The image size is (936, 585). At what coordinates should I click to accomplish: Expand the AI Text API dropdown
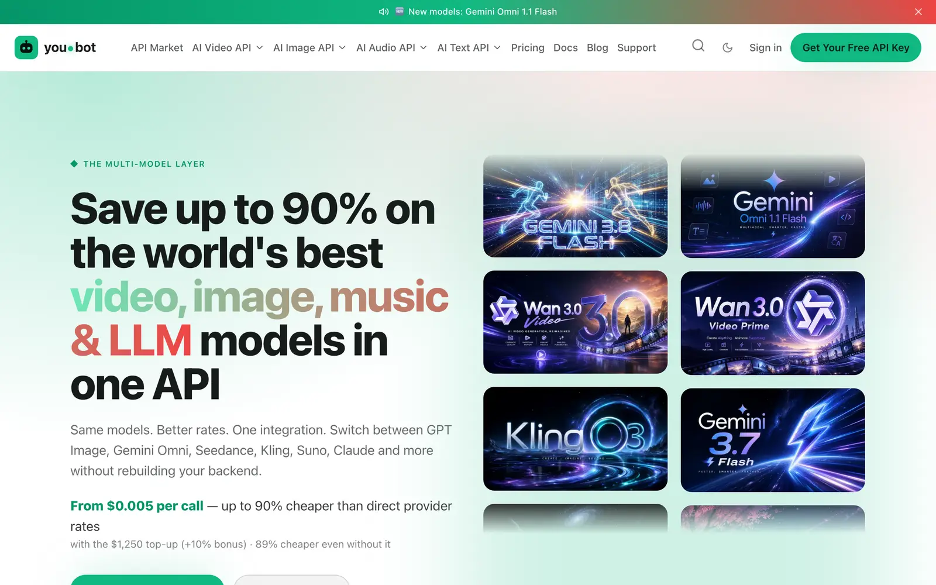pyautogui.click(x=469, y=47)
